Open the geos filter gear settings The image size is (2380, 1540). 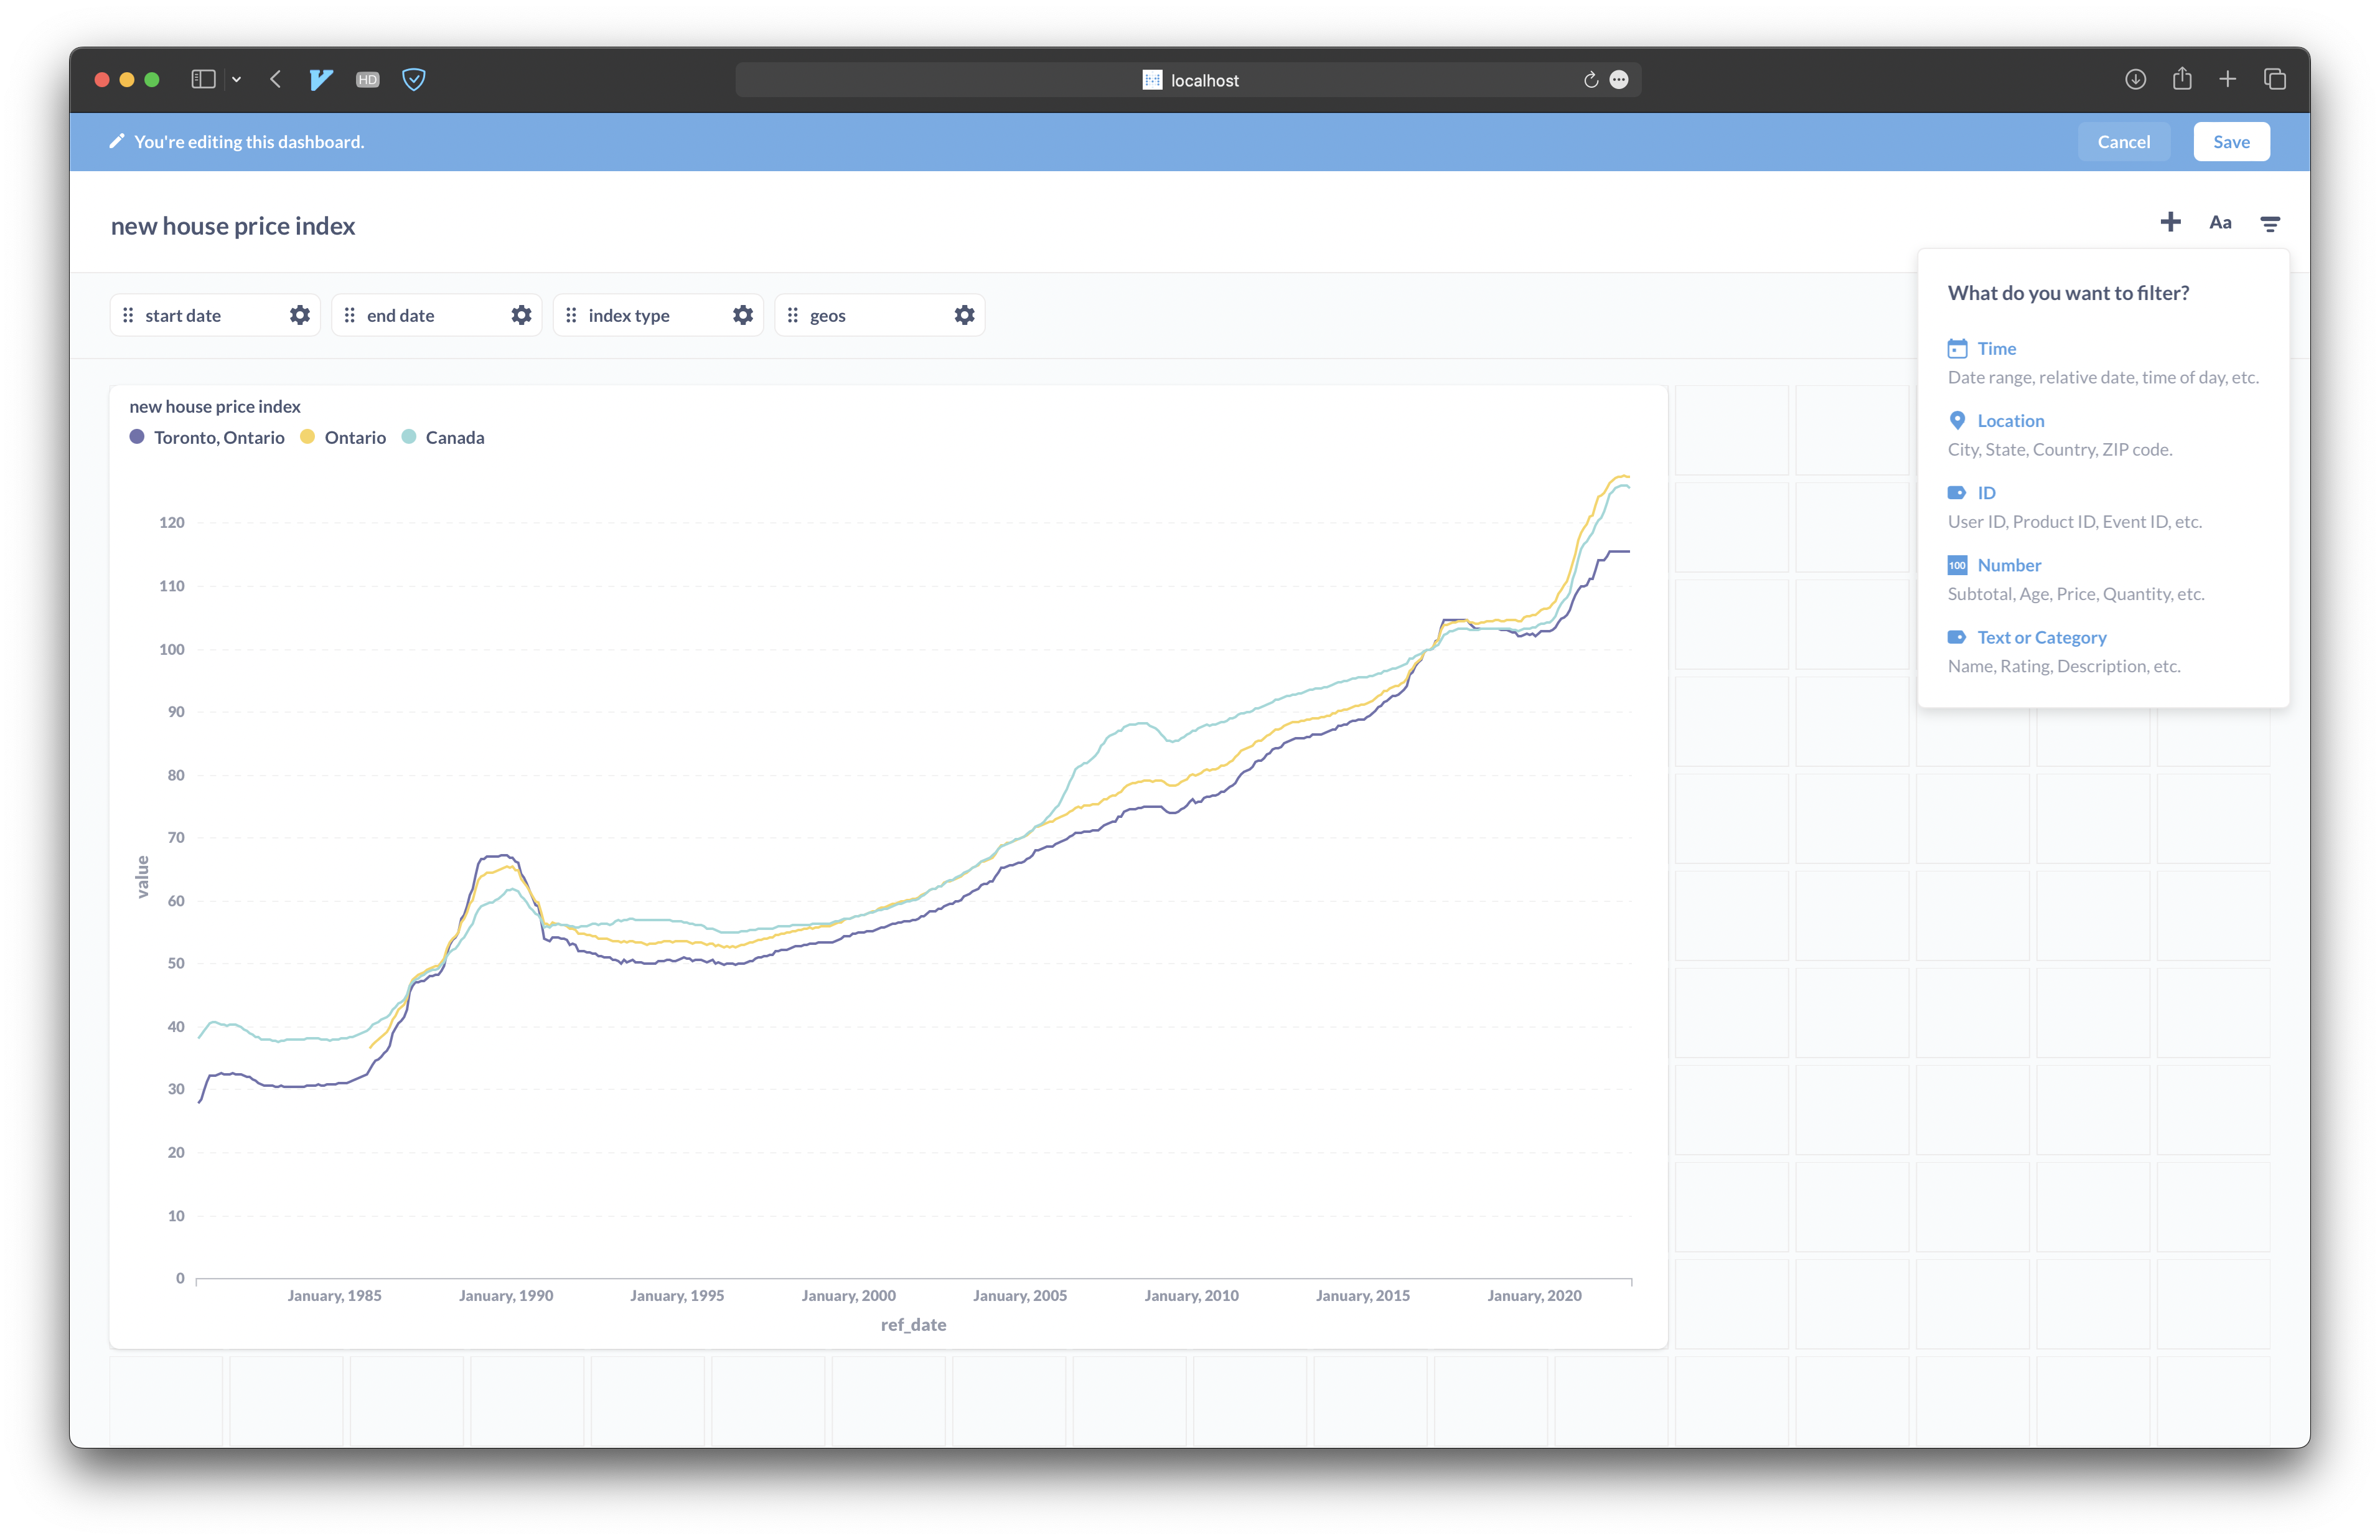pos(963,316)
